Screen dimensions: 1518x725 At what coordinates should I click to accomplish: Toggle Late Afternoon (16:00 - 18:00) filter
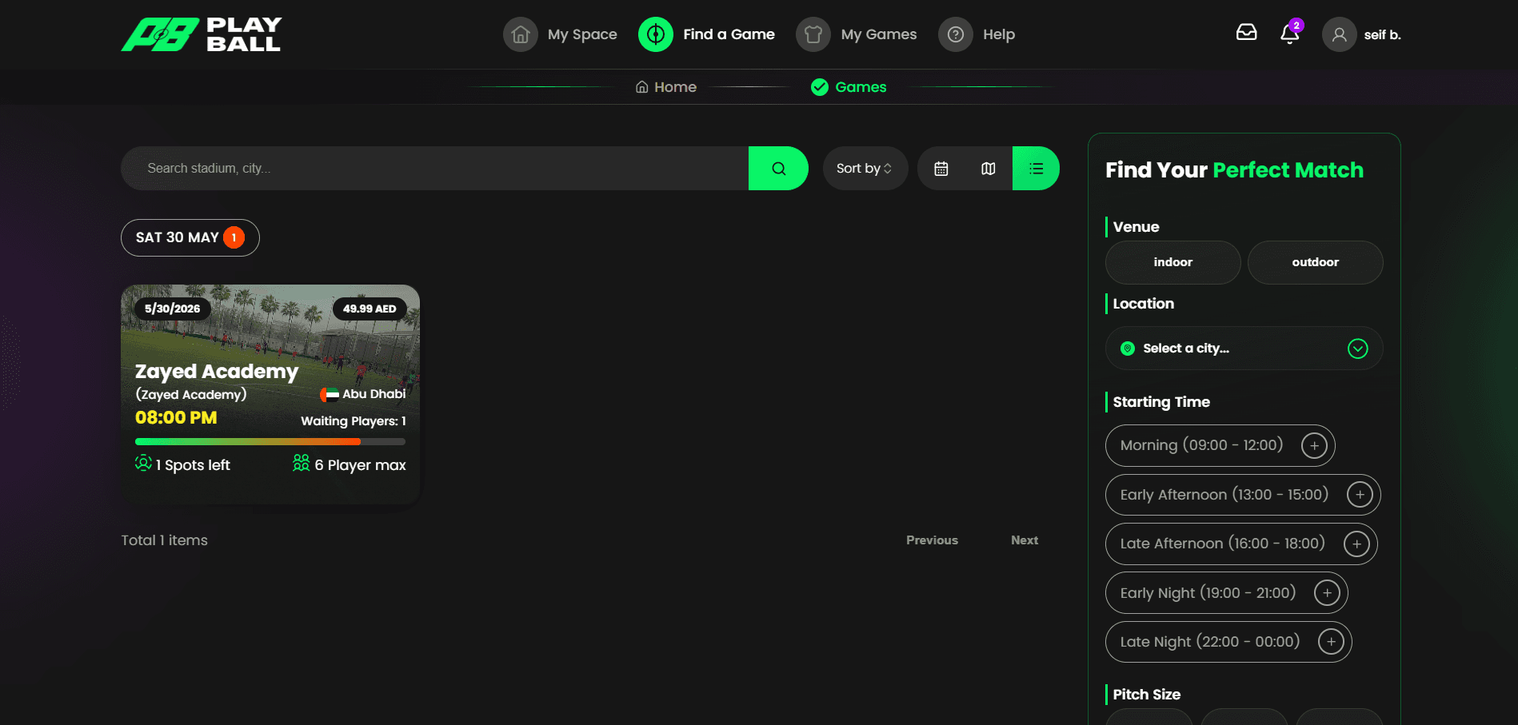click(1241, 544)
